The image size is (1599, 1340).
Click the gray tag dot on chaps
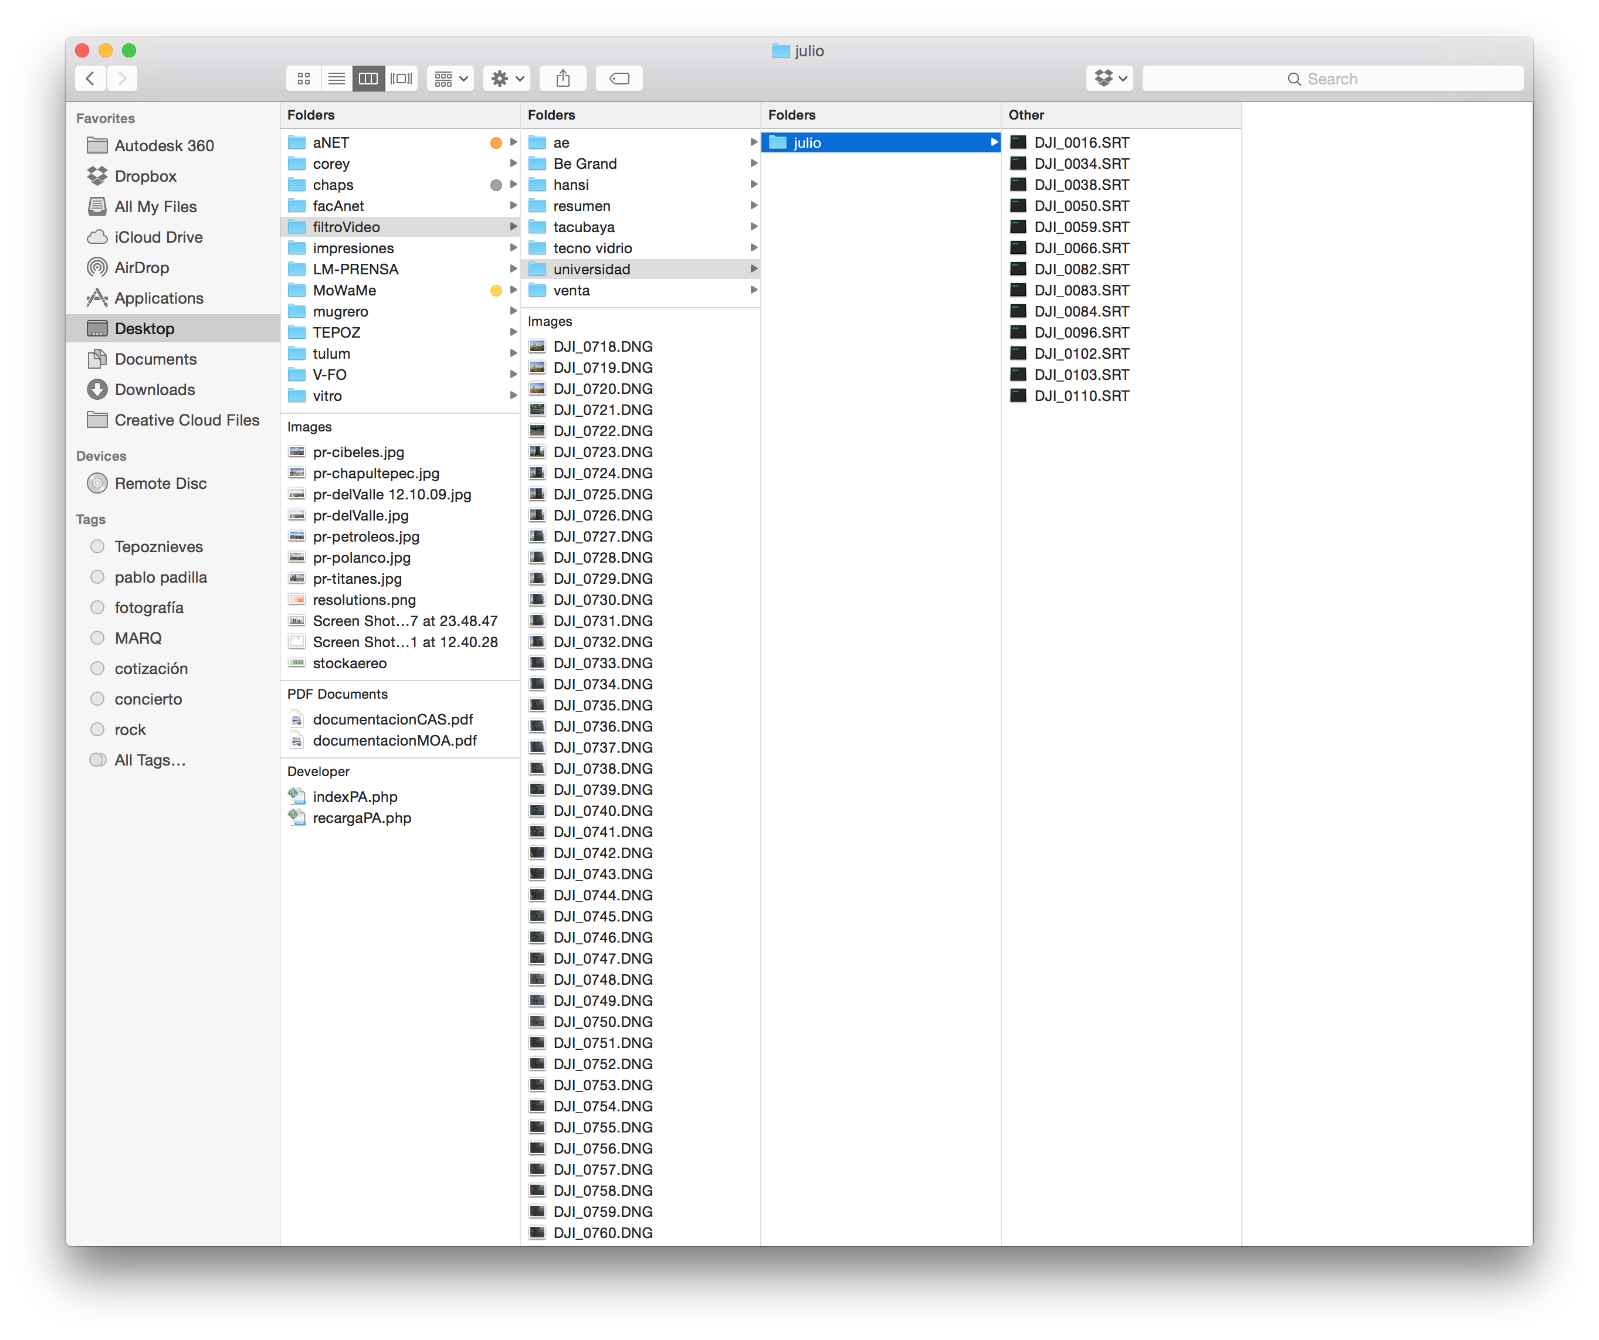tap(496, 185)
